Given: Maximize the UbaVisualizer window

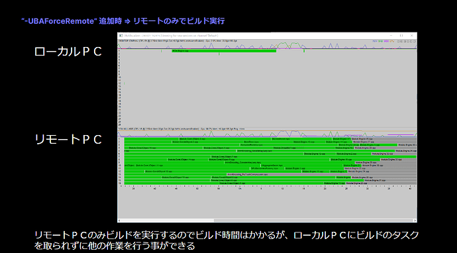Looking at the screenshot, I should (x=401, y=35).
